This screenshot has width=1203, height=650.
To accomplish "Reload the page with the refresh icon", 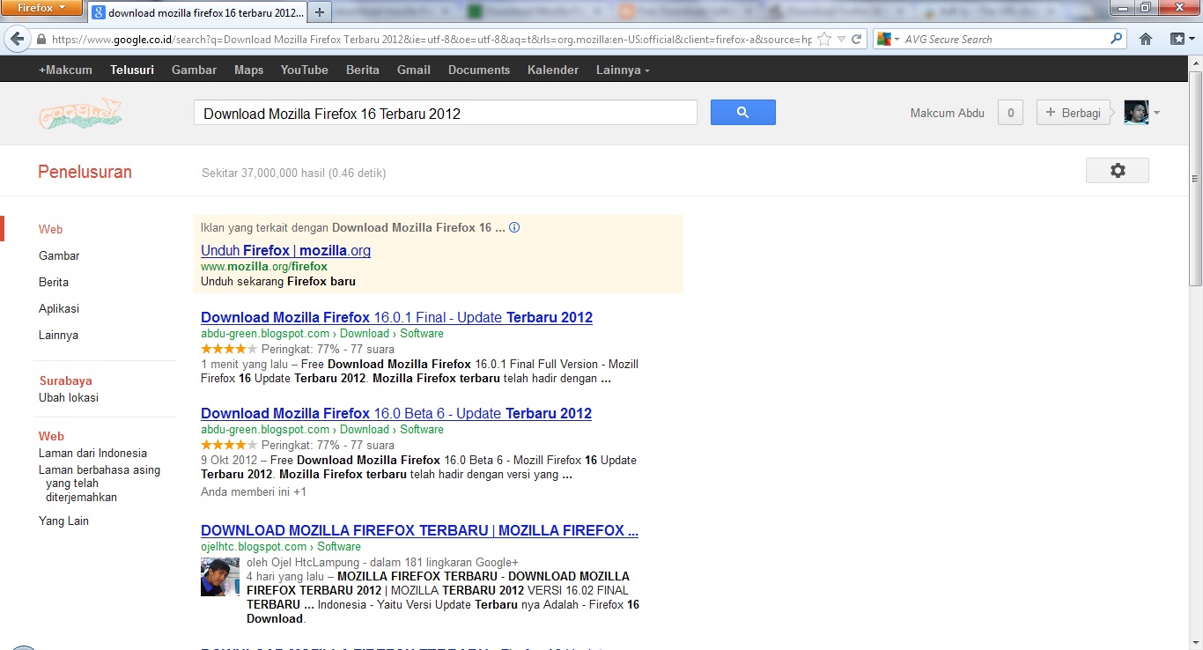I will coord(857,40).
